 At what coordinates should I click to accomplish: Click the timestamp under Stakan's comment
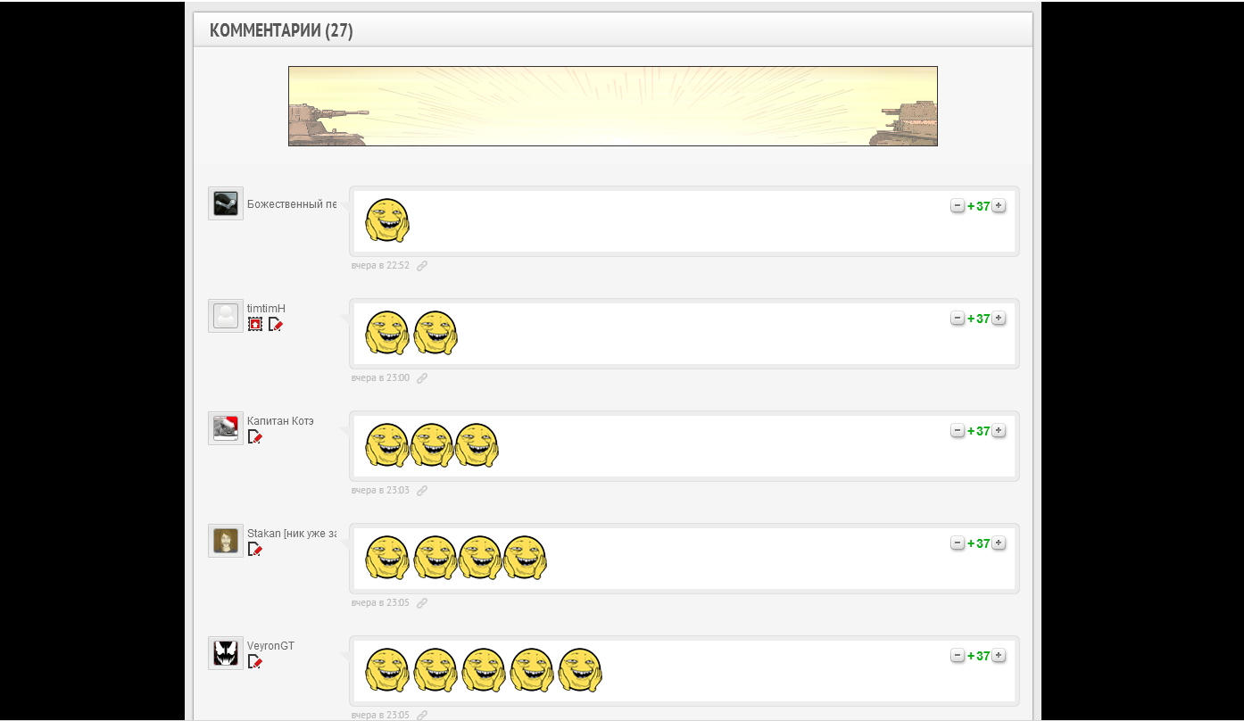(380, 603)
